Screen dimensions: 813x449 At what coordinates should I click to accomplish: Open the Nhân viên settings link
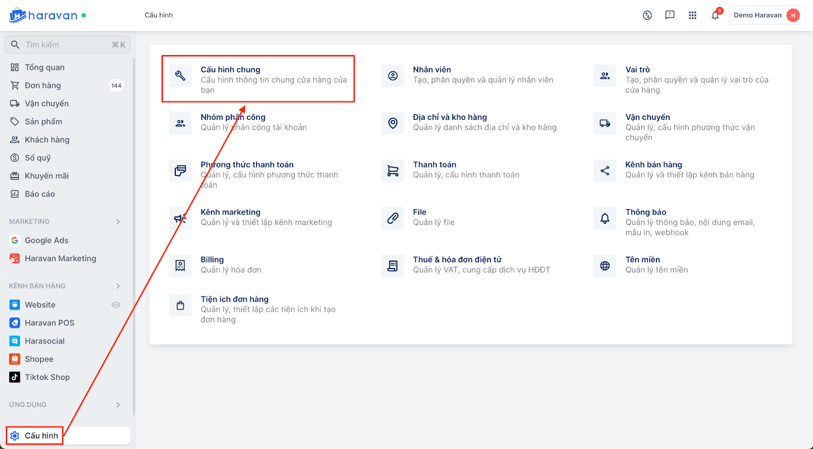[x=432, y=70]
